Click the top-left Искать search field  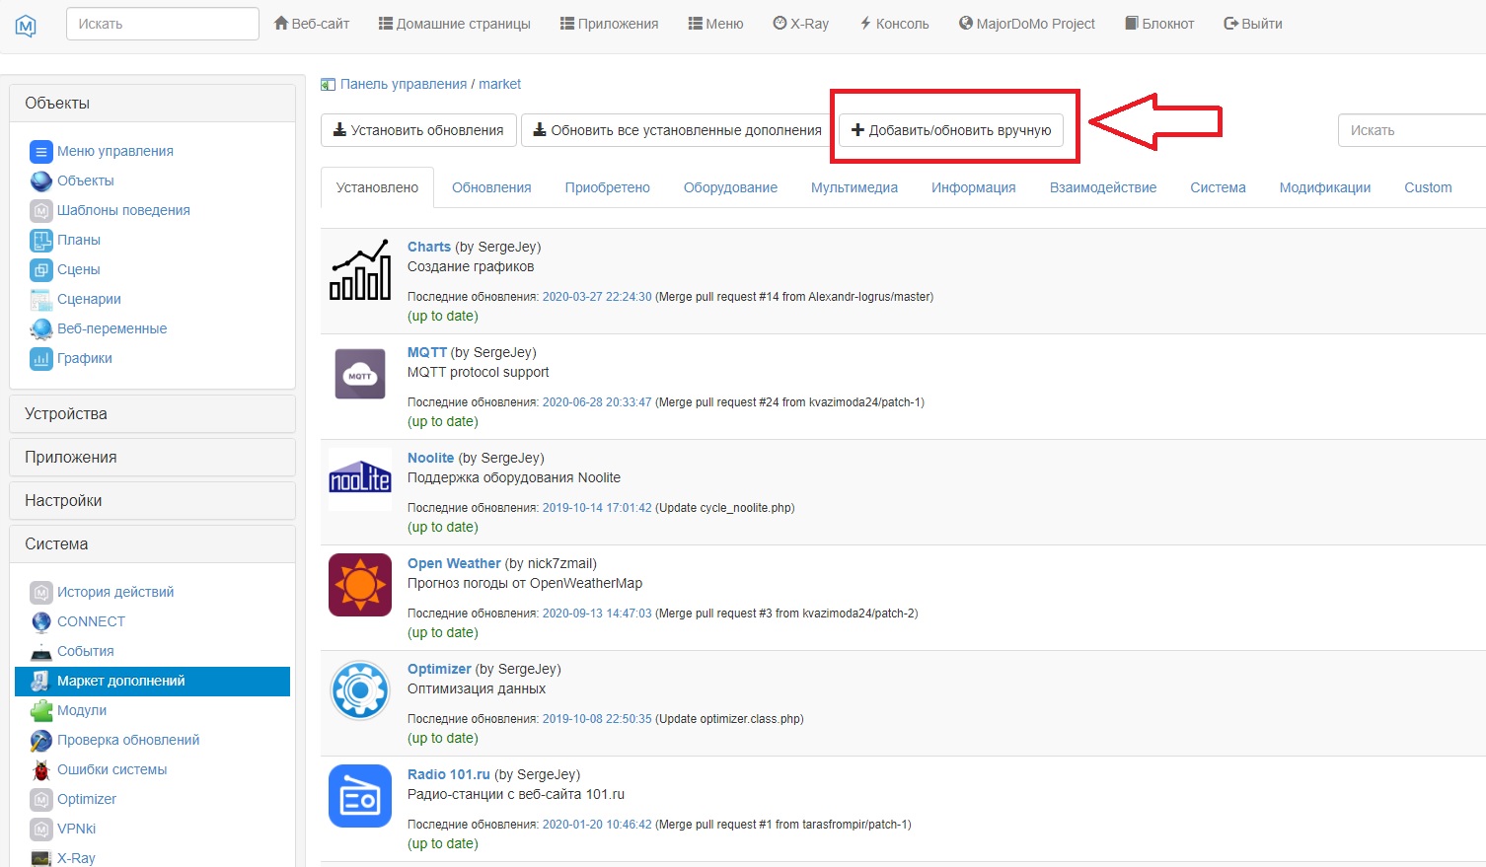(162, 24)
